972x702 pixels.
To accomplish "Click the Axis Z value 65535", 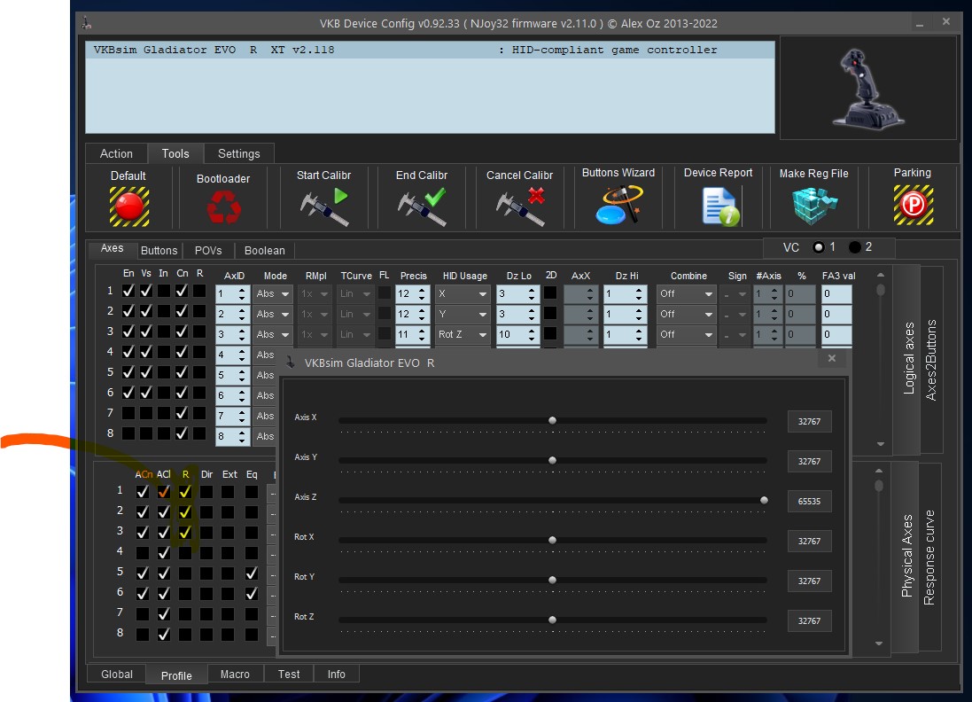I will [x=810, y=501].
